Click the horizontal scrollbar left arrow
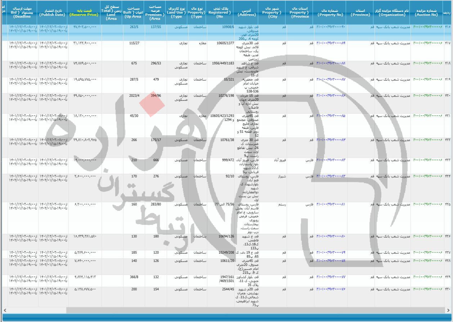This screenshot has width=453, height=322. point(4,310)
